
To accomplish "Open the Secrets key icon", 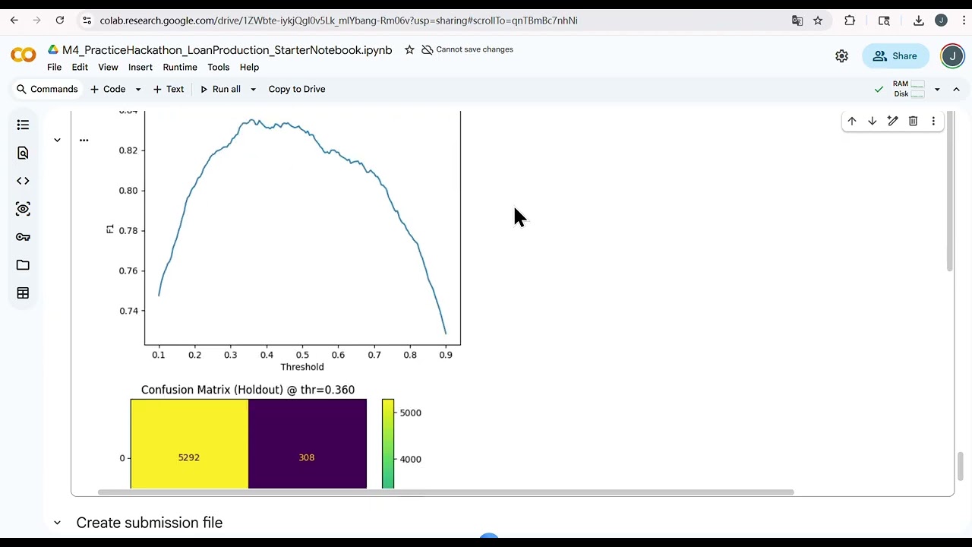I will tap(23, 237).
